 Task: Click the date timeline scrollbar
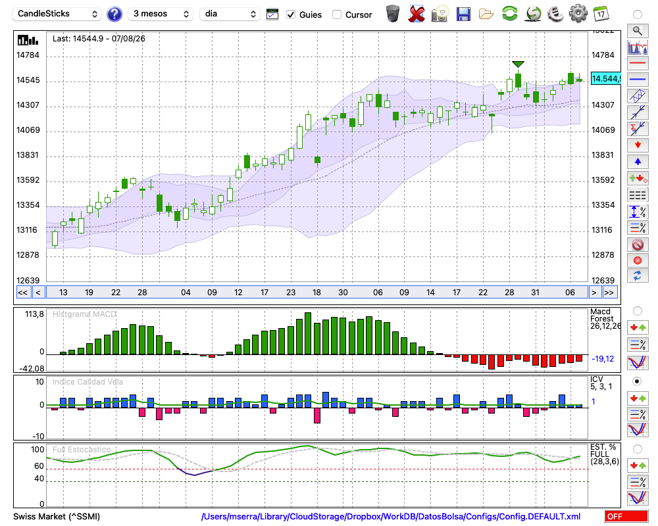pyautogui.click(x=317, y=293)
